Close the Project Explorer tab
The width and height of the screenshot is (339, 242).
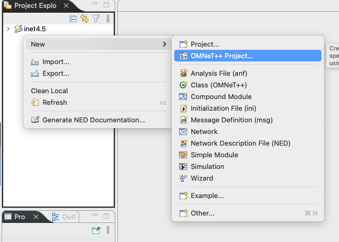66,6
